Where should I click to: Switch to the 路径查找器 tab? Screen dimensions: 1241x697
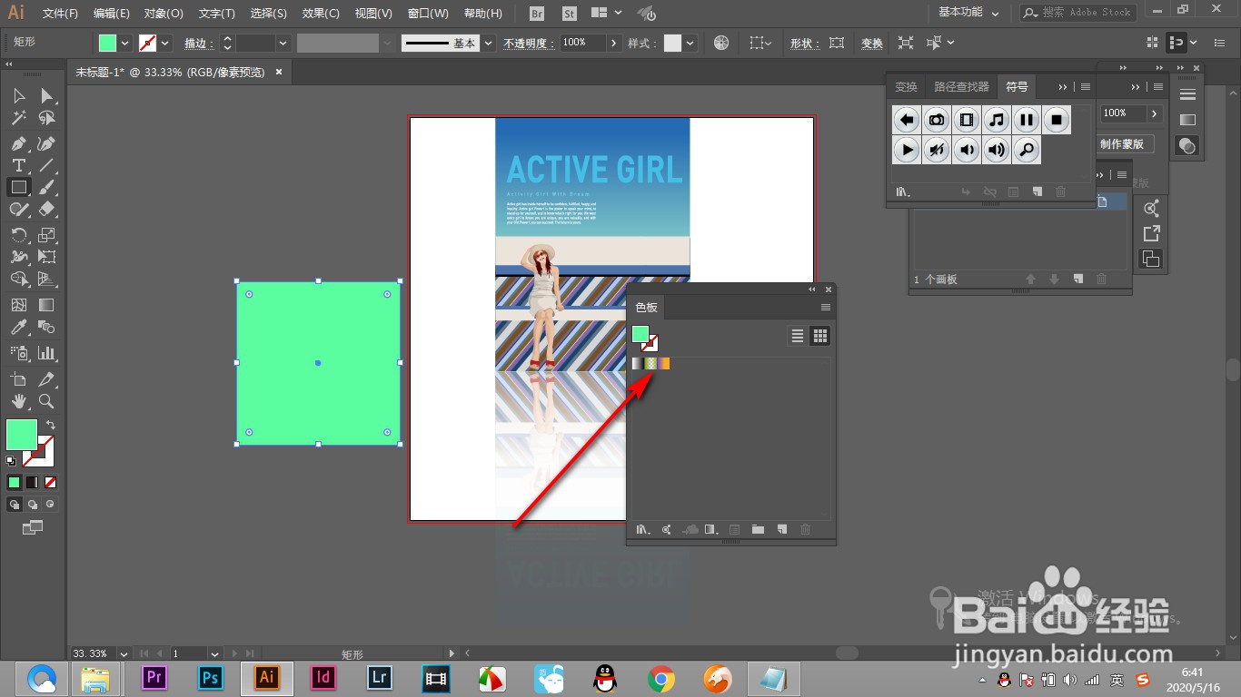pyautogui.click(x=961, y=87)
